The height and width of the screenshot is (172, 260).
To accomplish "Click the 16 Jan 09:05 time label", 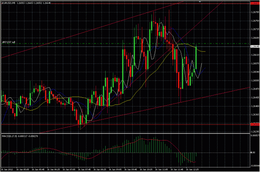I will click(x=115, y=170).
